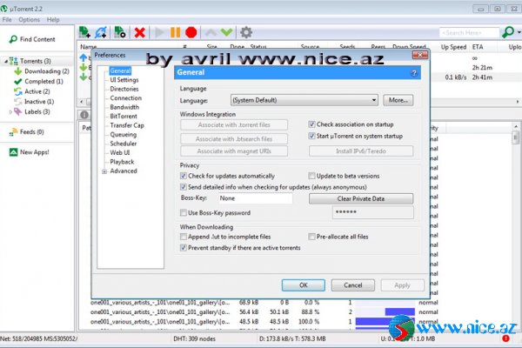The height and width of the screenshot is (348, 522).
Task: Click the Add Torrent toolbar icon
Action: click(x=84, y=32)
